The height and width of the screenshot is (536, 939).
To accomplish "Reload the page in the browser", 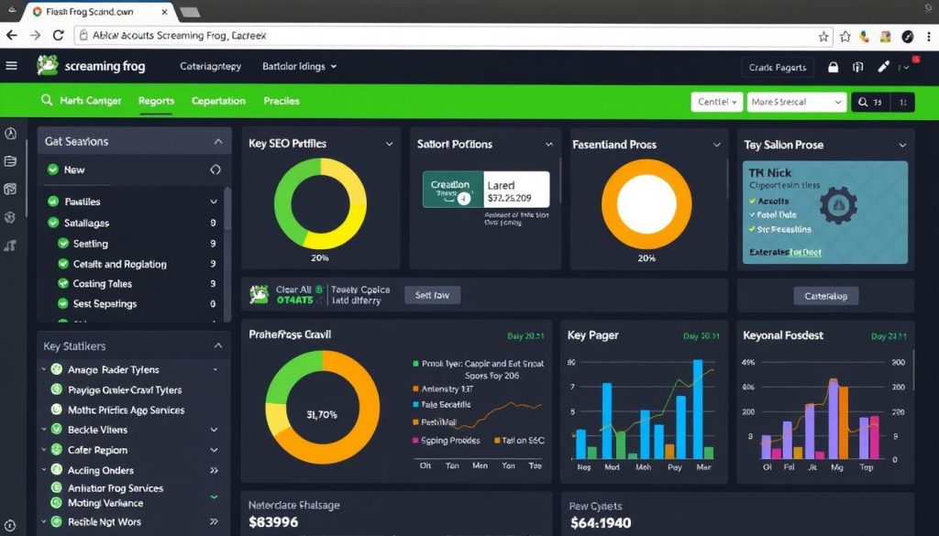I will pos(59,36).
